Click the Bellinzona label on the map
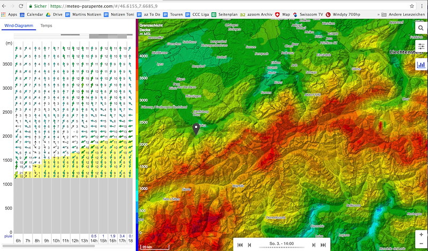Screen dimensions: 428x251 354,205
